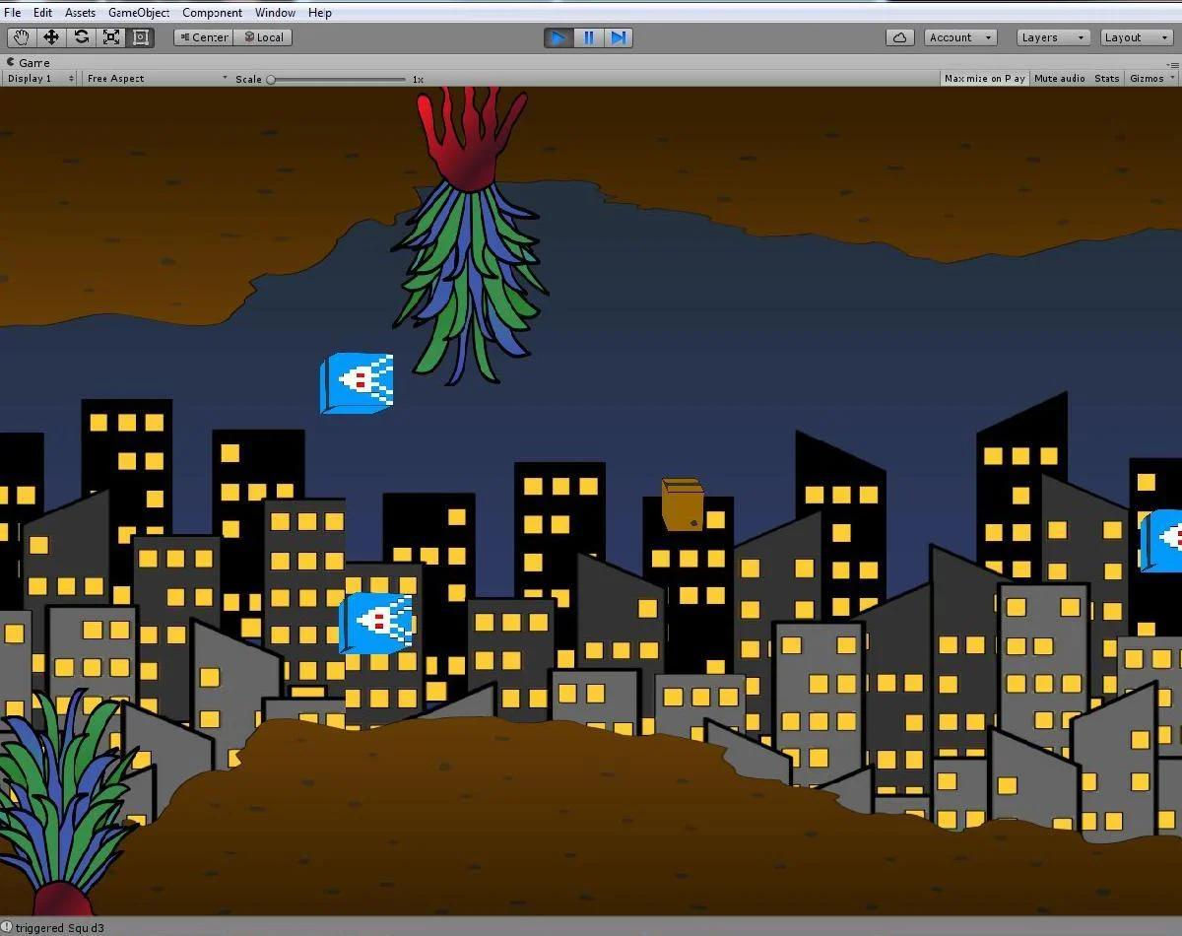Click the Step frame button
Viewport: 1182px width, 936px height.
pyautogui.click(x=619, y=37)
